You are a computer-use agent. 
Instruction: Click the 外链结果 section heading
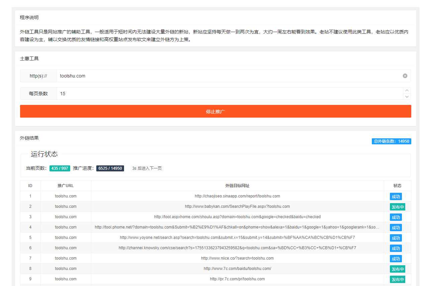(29, 138)
